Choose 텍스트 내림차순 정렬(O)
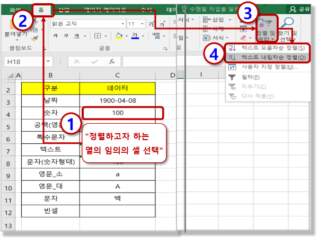The image size is (318, 239). 267,58
